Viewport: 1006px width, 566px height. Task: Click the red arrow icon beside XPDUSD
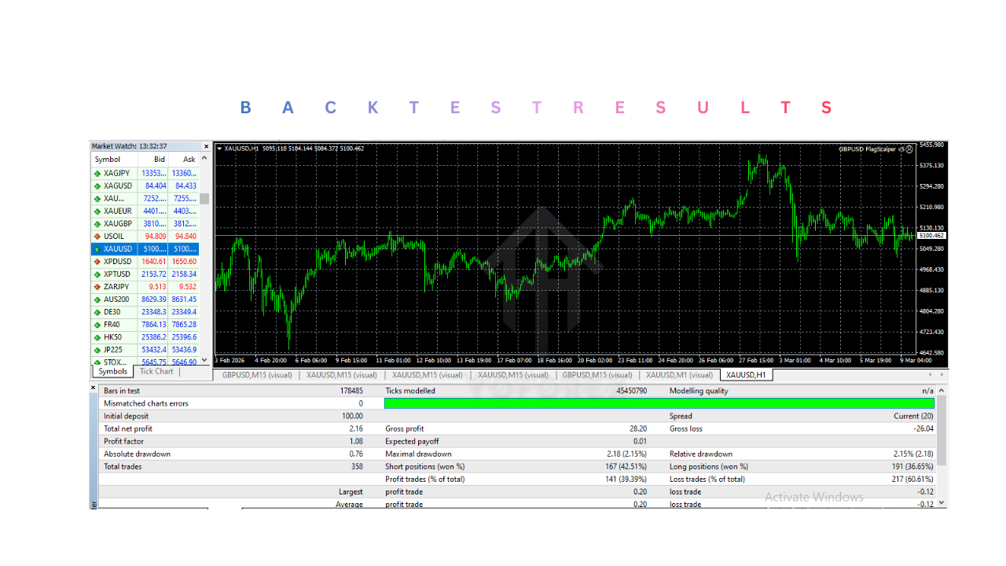pos(96,261)
